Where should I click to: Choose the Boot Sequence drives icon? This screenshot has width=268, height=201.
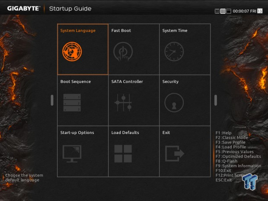point(72,102)
